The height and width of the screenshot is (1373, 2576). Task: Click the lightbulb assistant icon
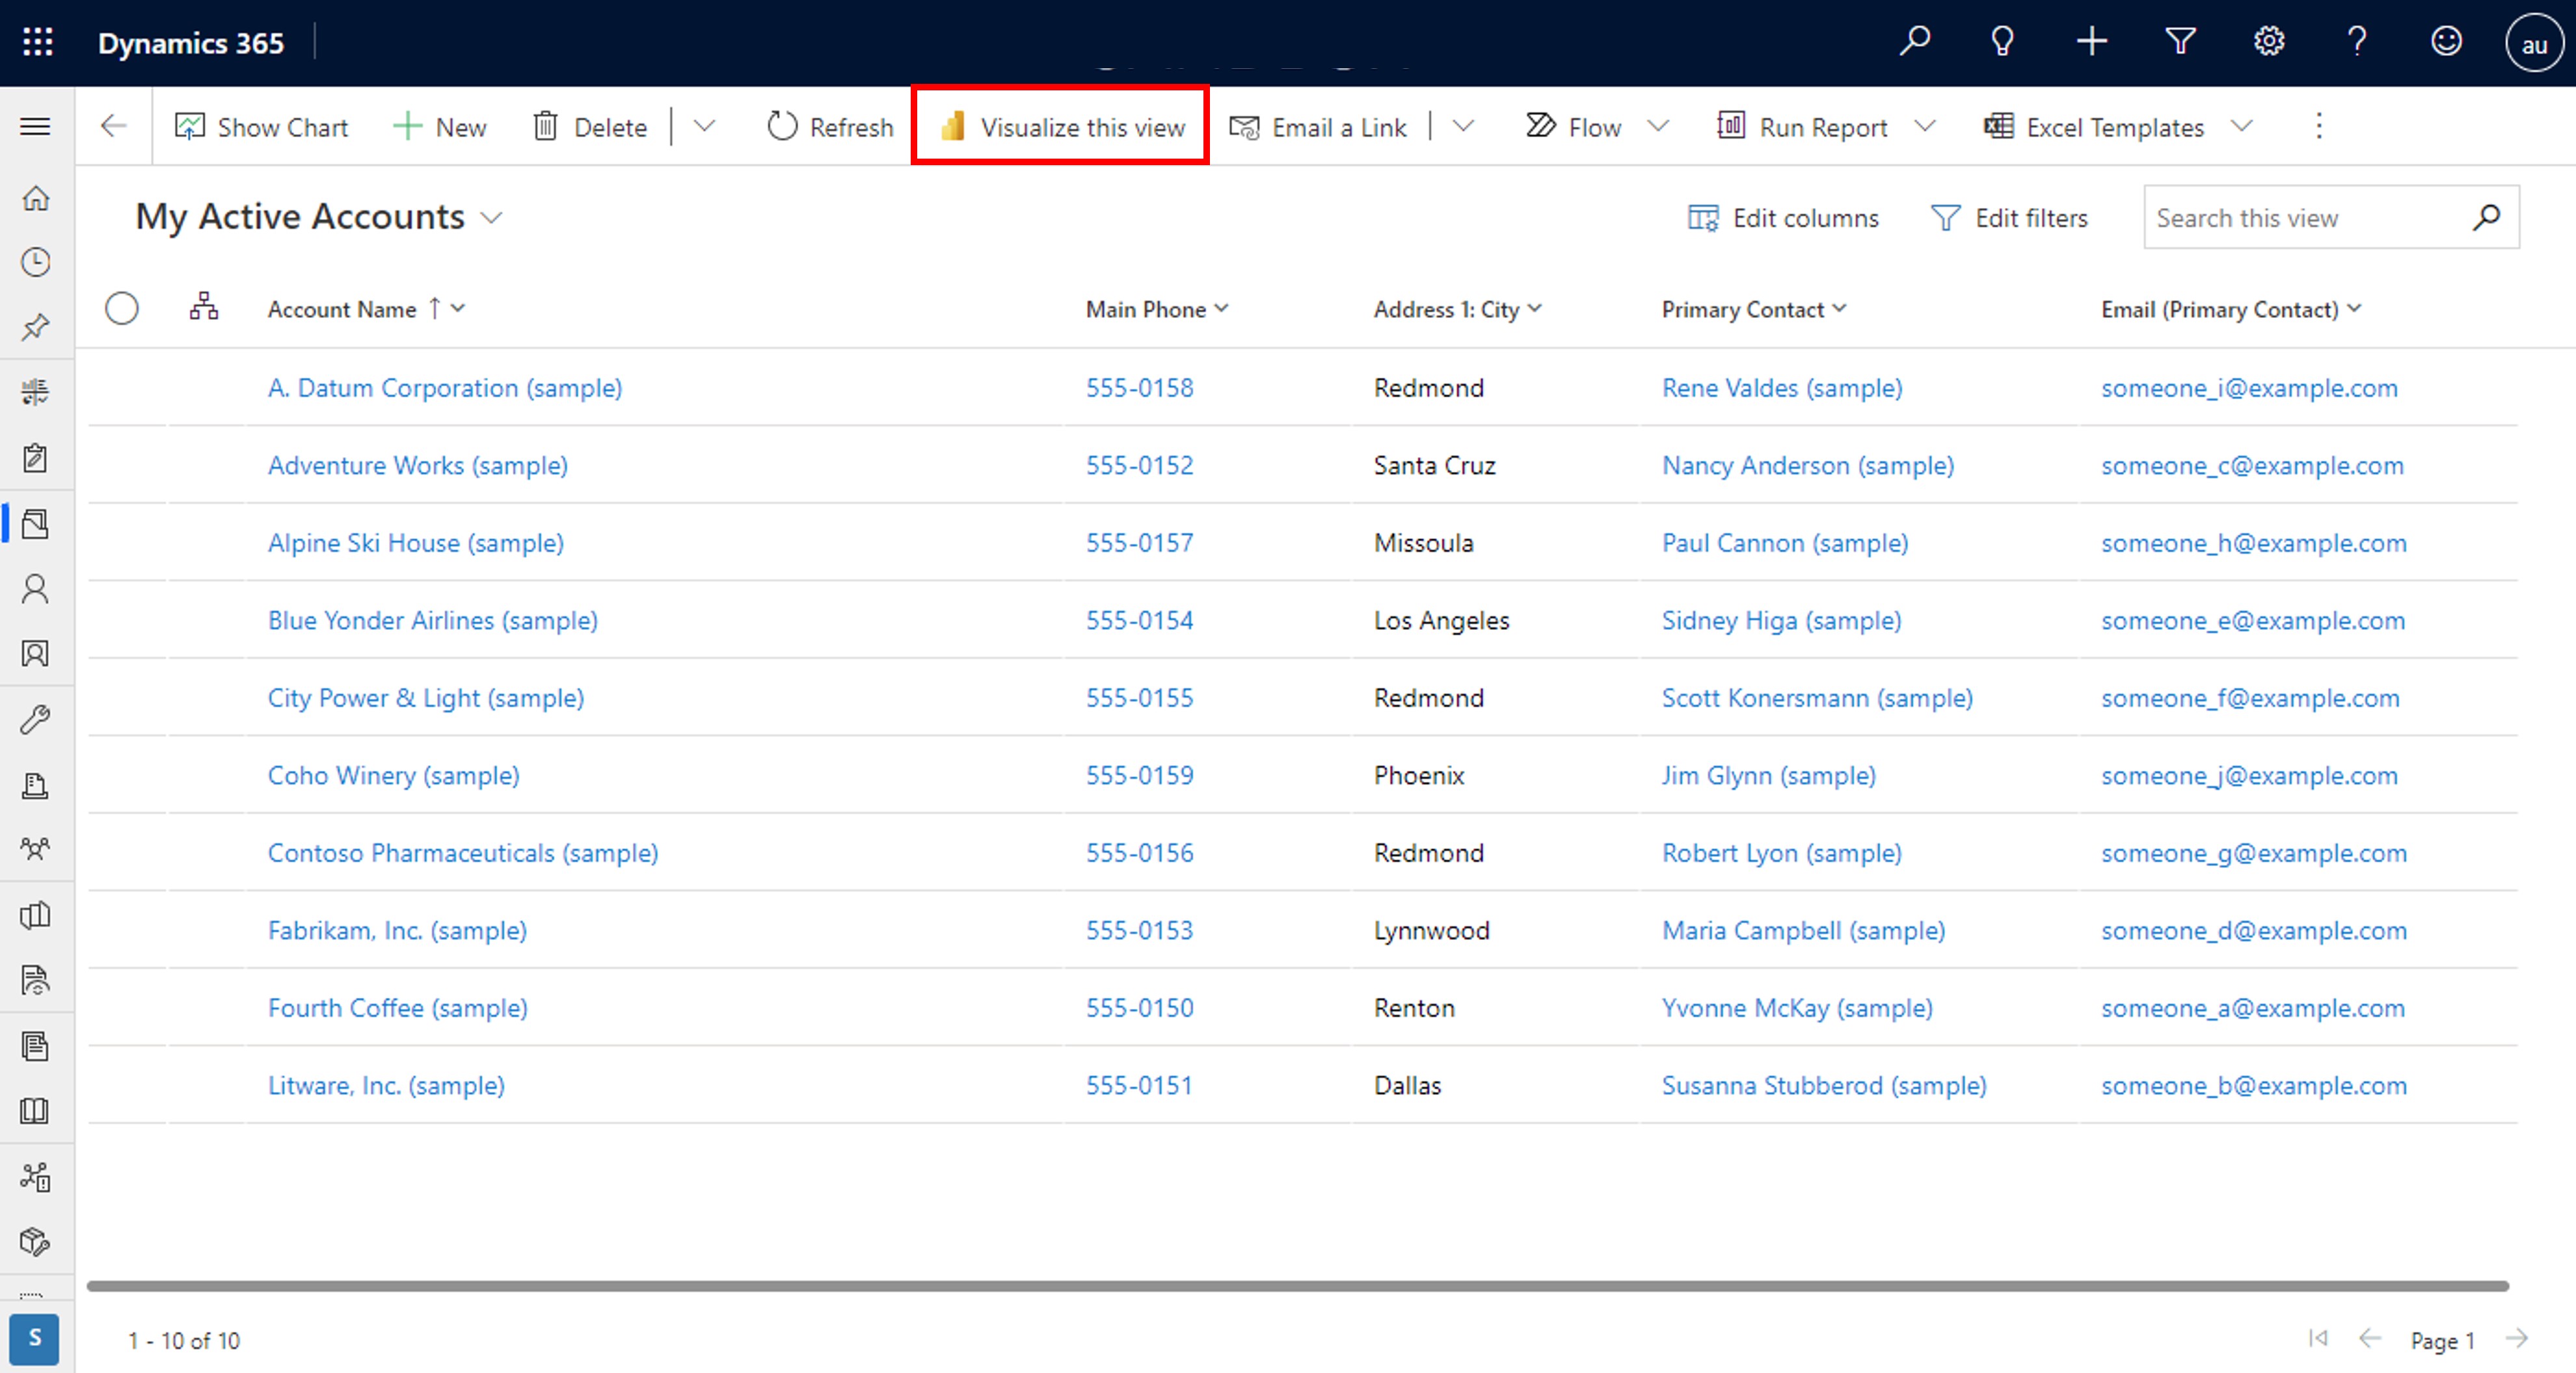[x=2002, y=42]
